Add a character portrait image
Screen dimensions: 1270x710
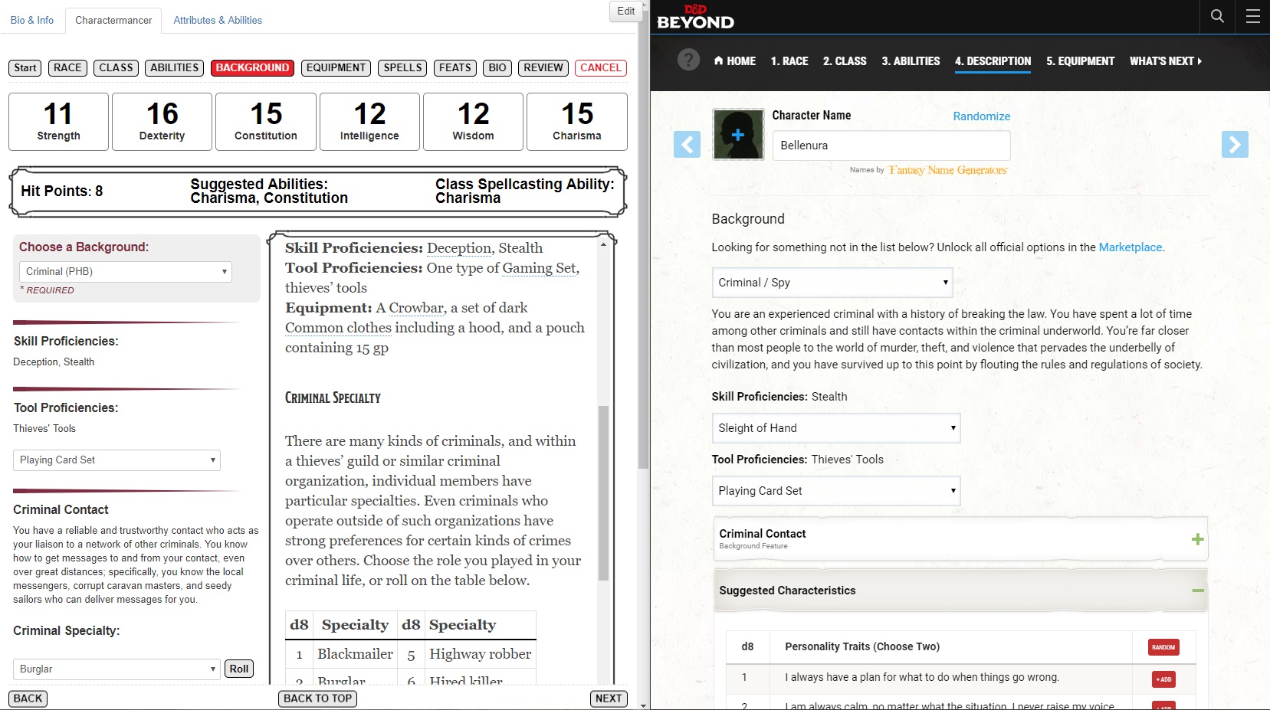click(738, 134)
